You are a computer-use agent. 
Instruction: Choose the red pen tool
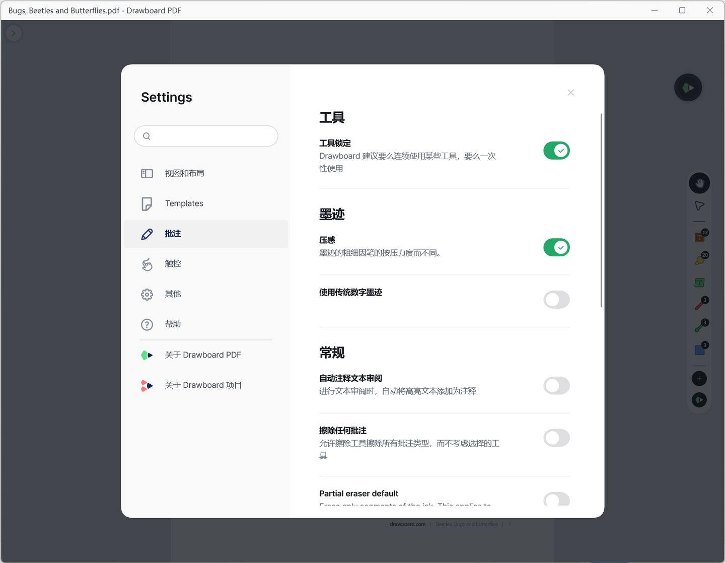(699, 304)
